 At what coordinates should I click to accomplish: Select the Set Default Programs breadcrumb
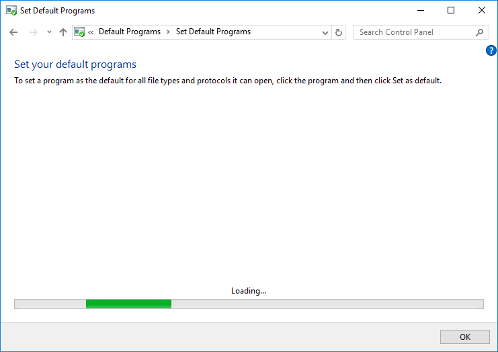[x=213, y=32]
